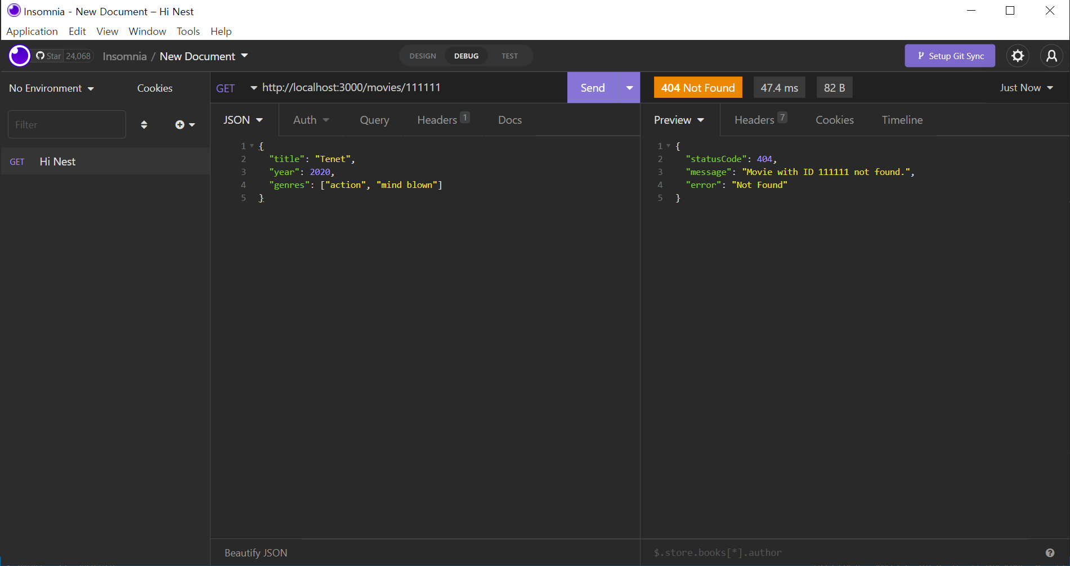Click the "genres" line in request body

pyautogui.click(x=356, y=185)
